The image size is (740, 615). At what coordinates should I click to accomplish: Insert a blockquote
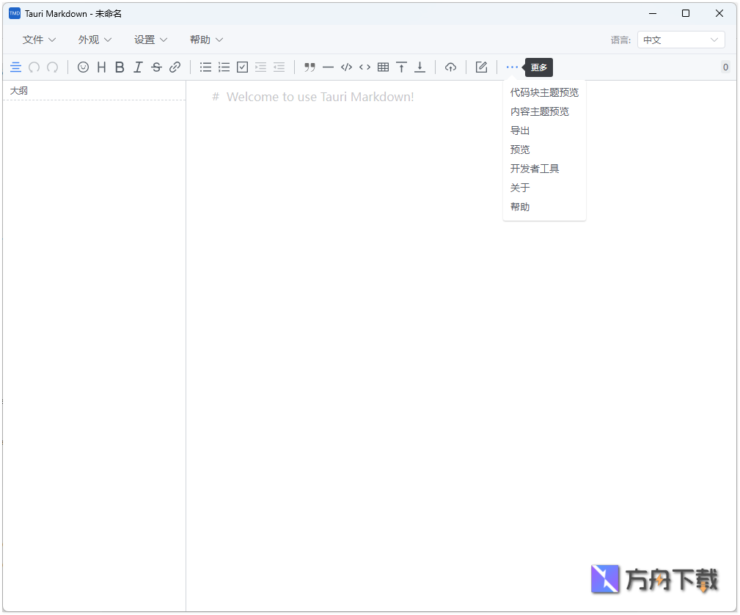tap(309, 67)
